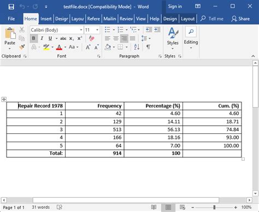259x212 pixels.
Task: Apply Shading paint bucket
Action: 108,47
